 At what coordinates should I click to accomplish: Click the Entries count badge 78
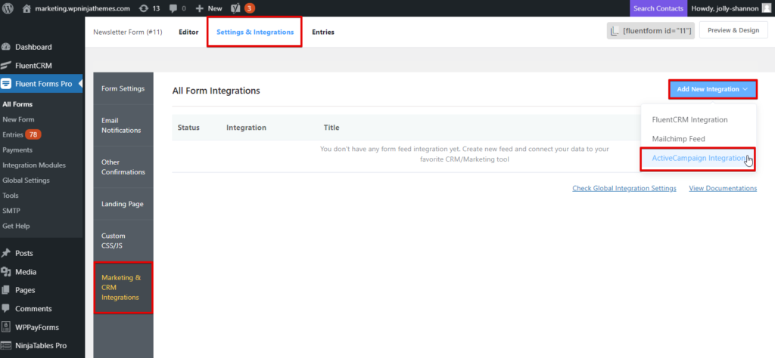[x=33, y=134]
